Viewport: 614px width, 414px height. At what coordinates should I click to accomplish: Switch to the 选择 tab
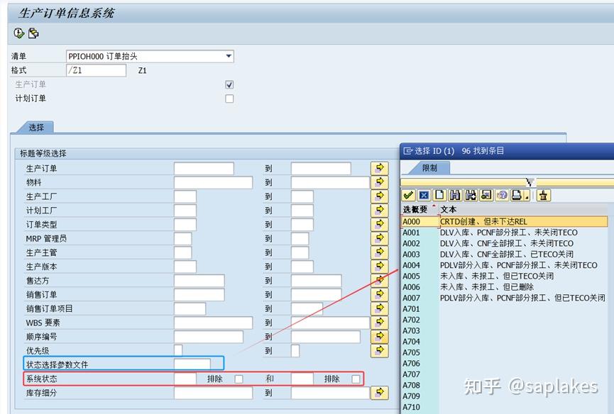35,128
